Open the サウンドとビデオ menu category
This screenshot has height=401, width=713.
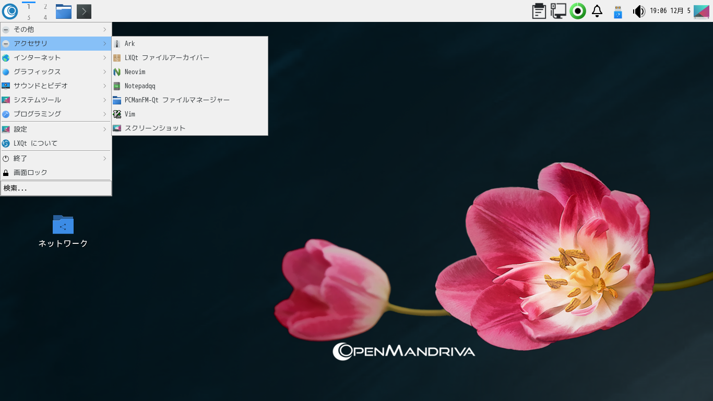point(56,86)
